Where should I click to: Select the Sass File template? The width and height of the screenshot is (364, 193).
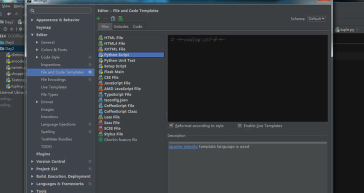point(112,123)
